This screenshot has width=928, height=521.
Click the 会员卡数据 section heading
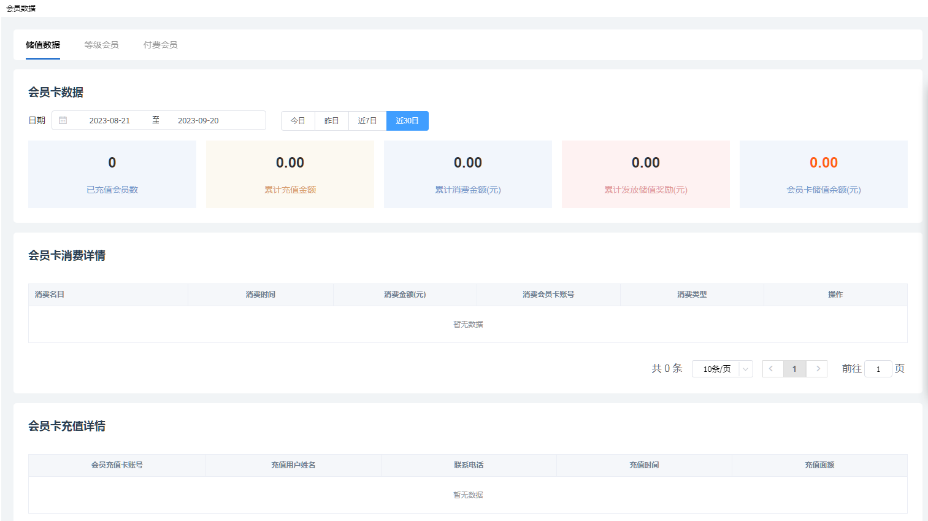coord(56,92)
